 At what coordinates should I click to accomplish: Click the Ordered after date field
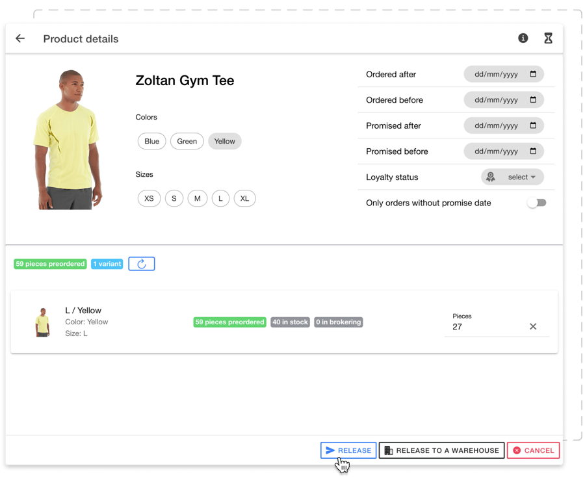pyautogui.click(x=504, y=74)
